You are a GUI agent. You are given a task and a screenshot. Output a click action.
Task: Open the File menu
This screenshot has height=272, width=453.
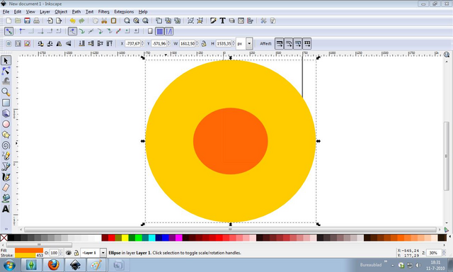click(x=6, y=12)
